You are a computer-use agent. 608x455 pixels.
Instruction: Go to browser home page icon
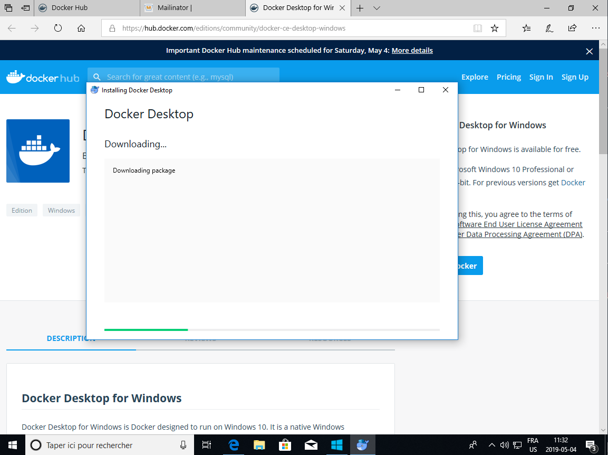click(81, 28)
